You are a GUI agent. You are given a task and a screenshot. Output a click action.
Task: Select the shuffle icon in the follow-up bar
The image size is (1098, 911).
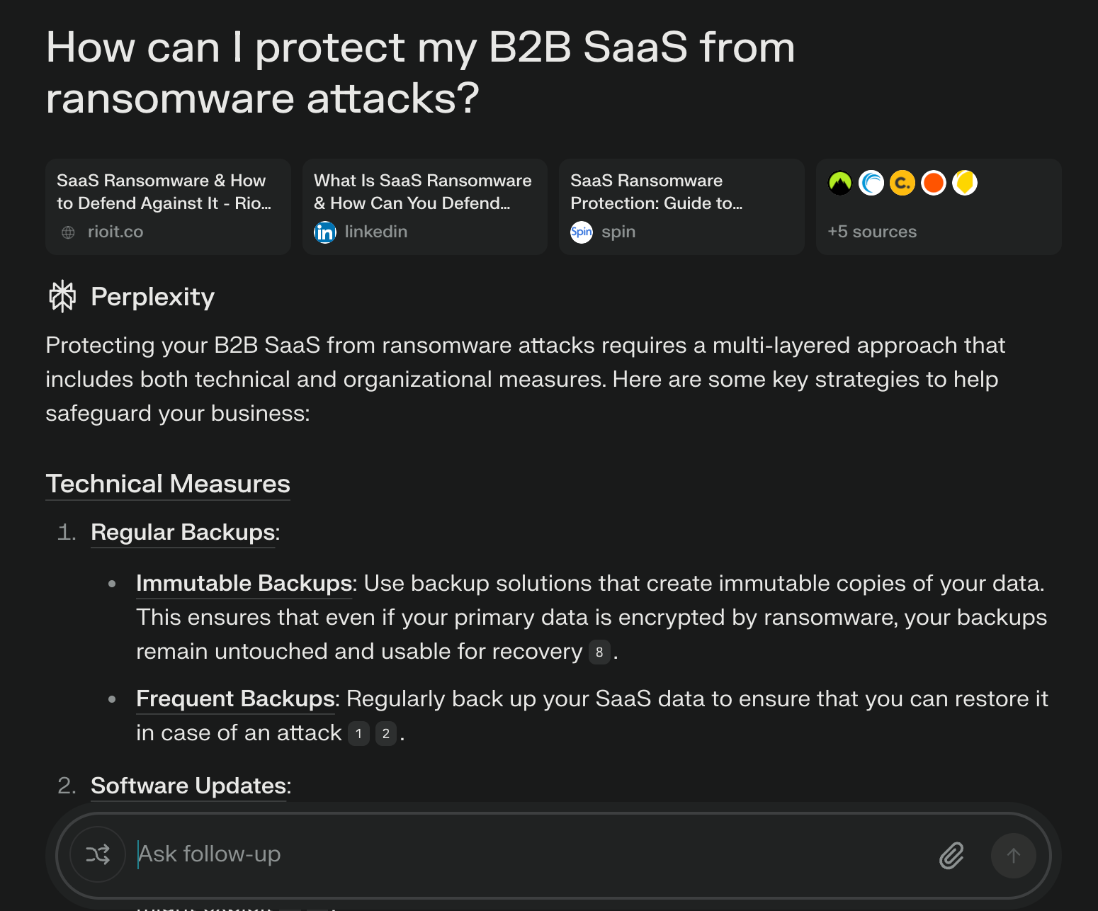point(97,854)
